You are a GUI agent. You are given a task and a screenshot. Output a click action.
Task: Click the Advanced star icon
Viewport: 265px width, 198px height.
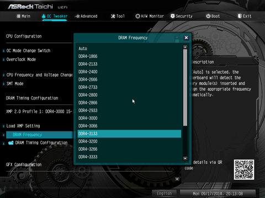pyautogui.click(x=77, y=16)
